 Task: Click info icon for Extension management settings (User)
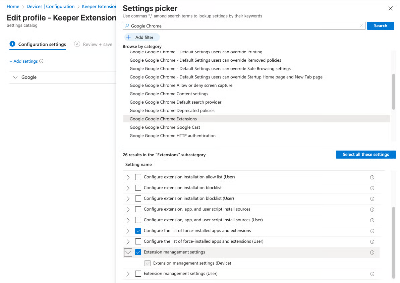click(x=372, y=274)
